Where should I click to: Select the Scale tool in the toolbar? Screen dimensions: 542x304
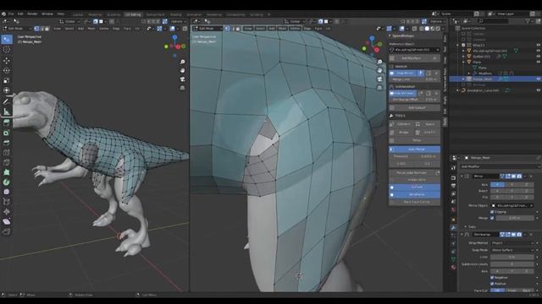click(x=7, y=80)
